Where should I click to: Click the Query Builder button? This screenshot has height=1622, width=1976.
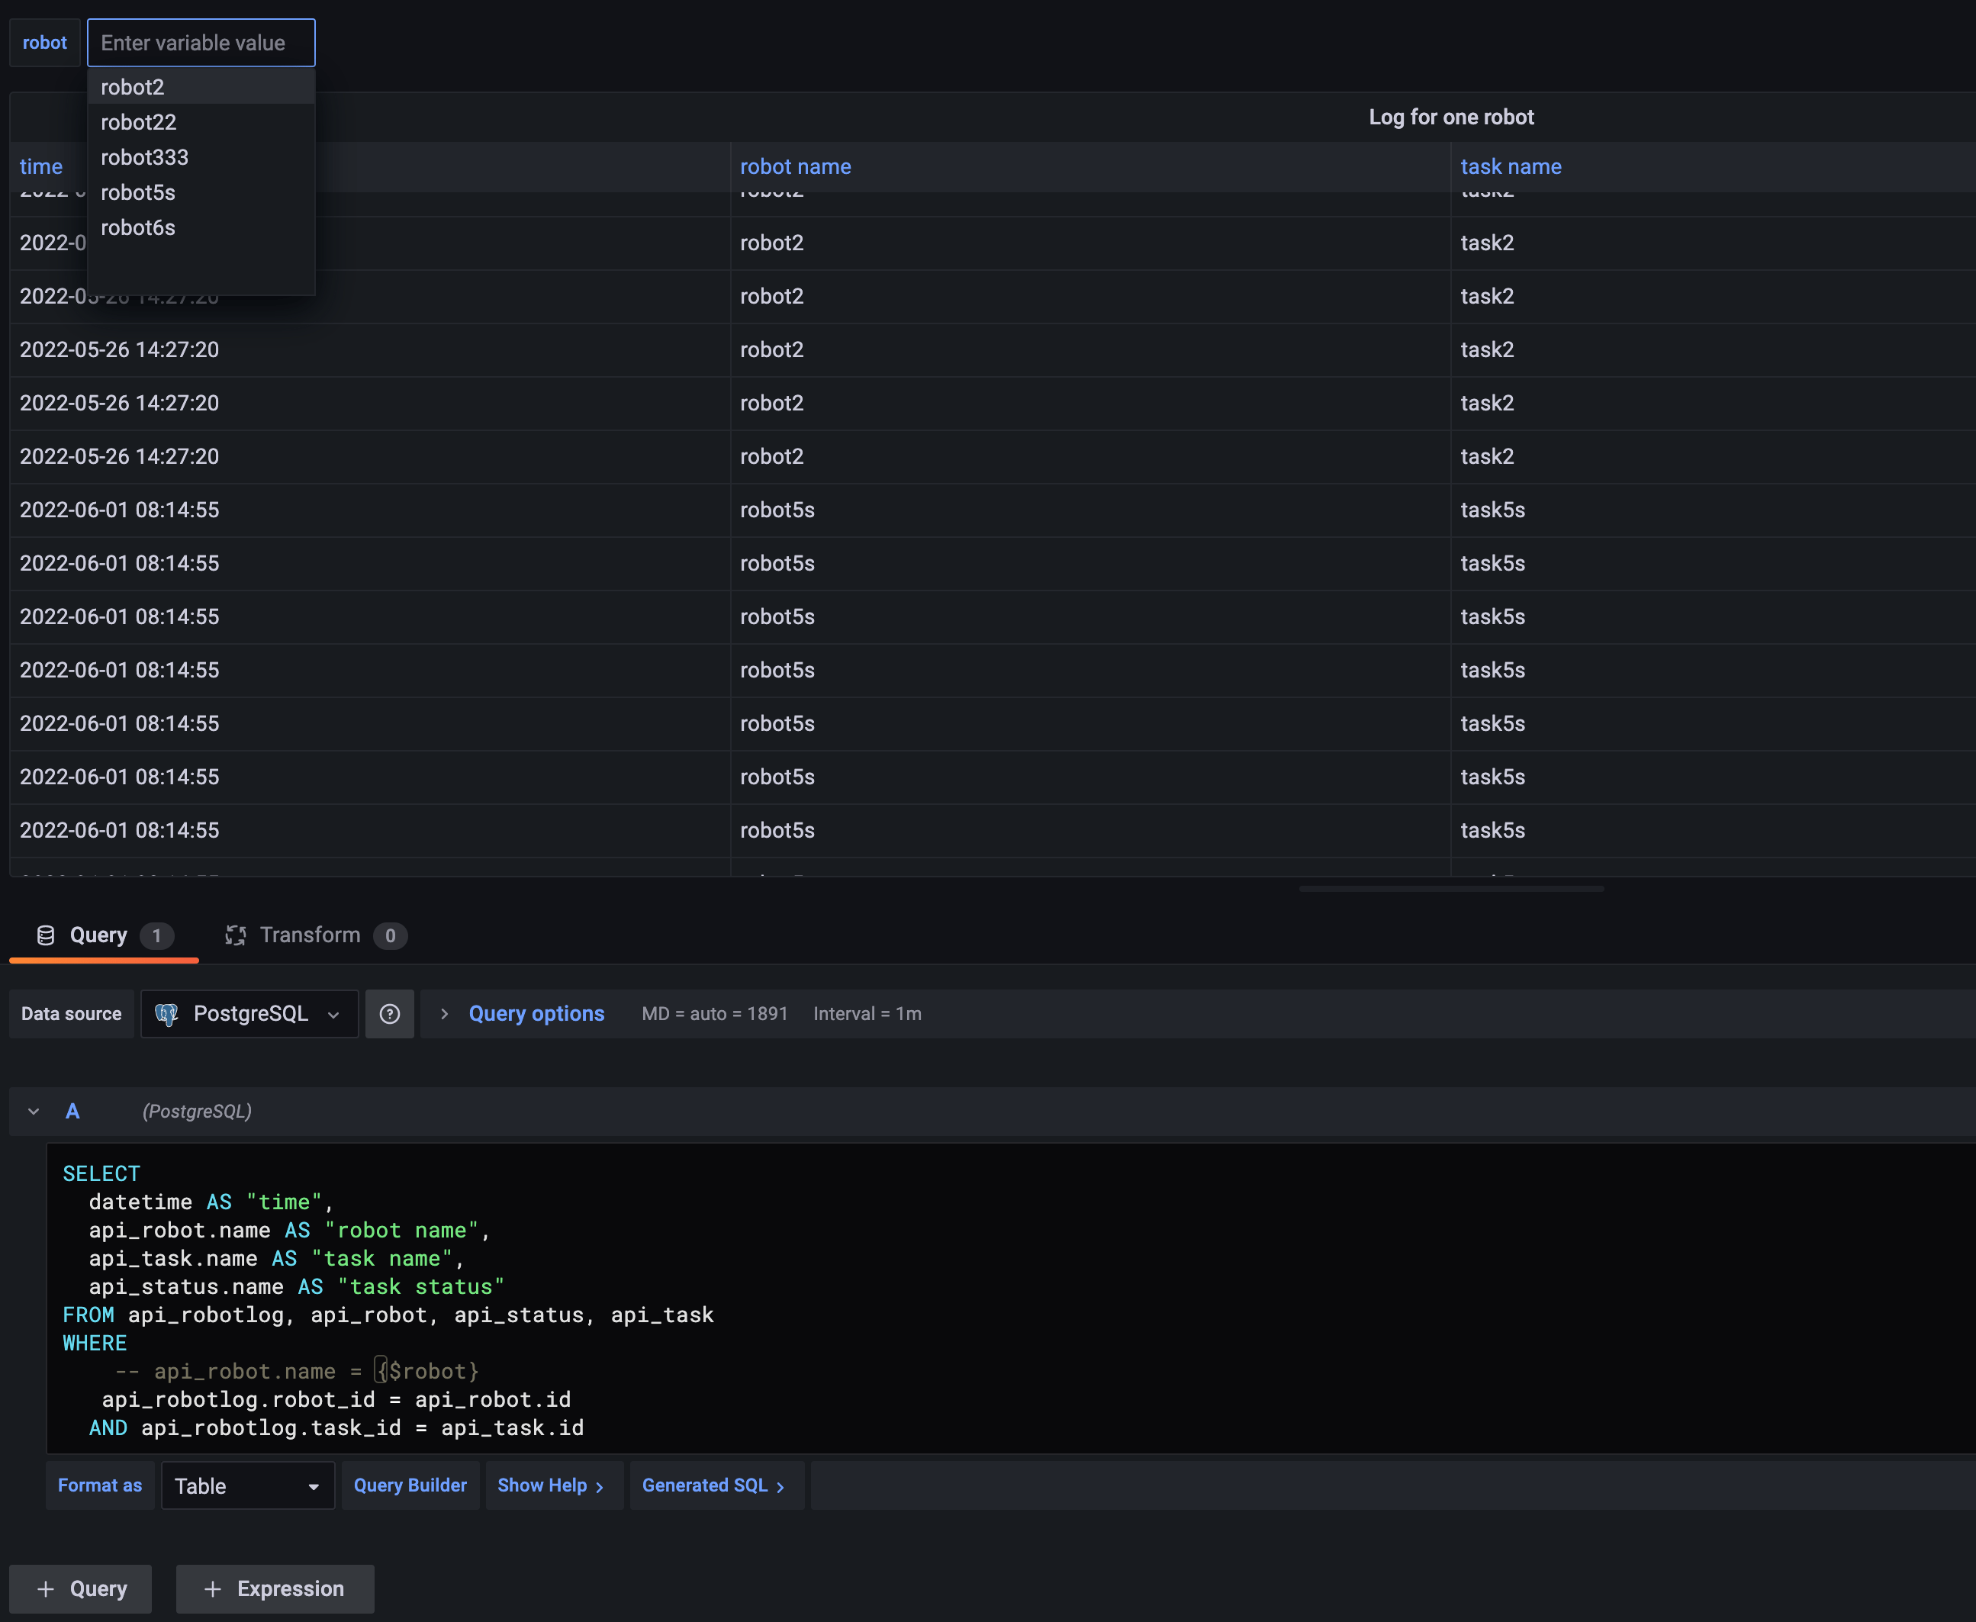click(410, 1485)
